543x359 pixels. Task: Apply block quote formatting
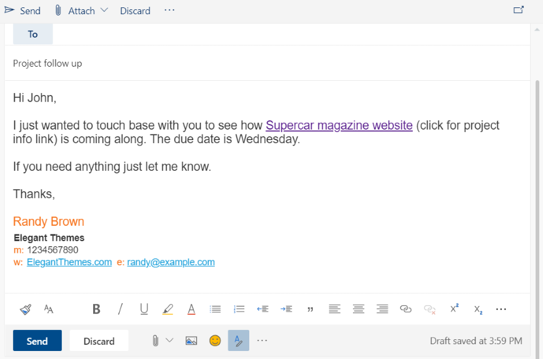(x=310, y=309)
